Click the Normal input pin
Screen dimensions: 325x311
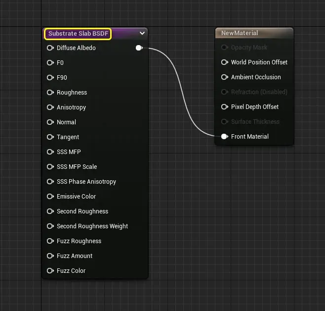50,122
